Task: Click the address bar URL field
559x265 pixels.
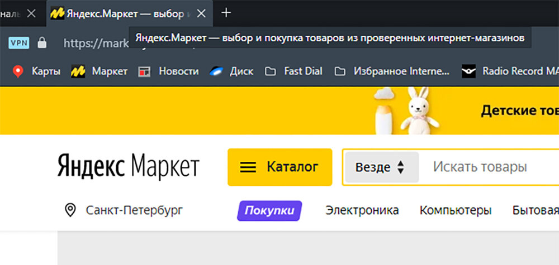Action: point(96,43)
